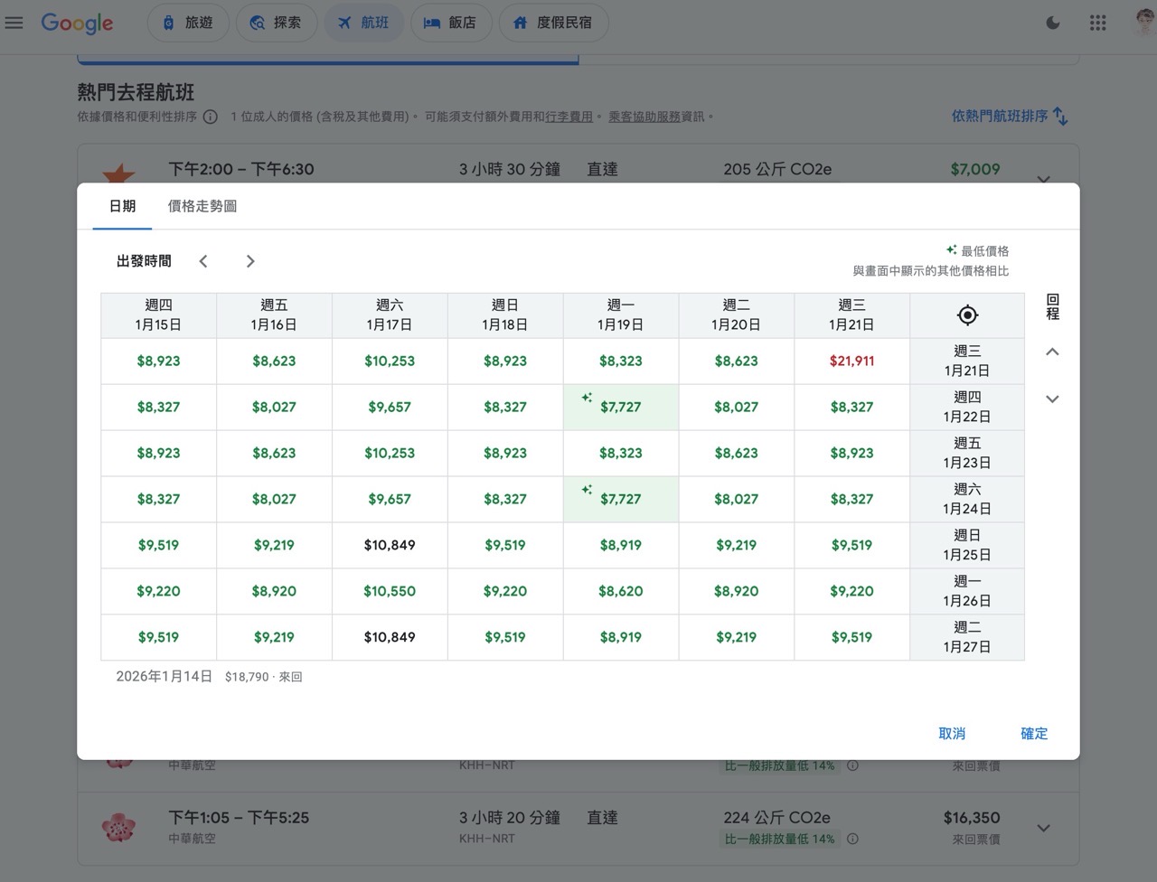
Task: Click the crosshair icon in the date grid header
Action: pyautogui.click(x=966, y=314)
